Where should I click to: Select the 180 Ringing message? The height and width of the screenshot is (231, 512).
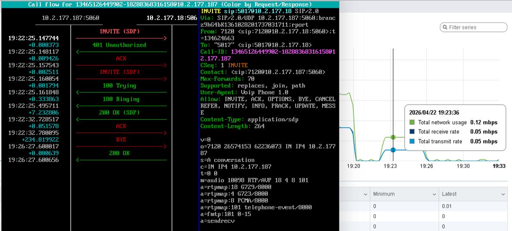(x=121, y=99)
